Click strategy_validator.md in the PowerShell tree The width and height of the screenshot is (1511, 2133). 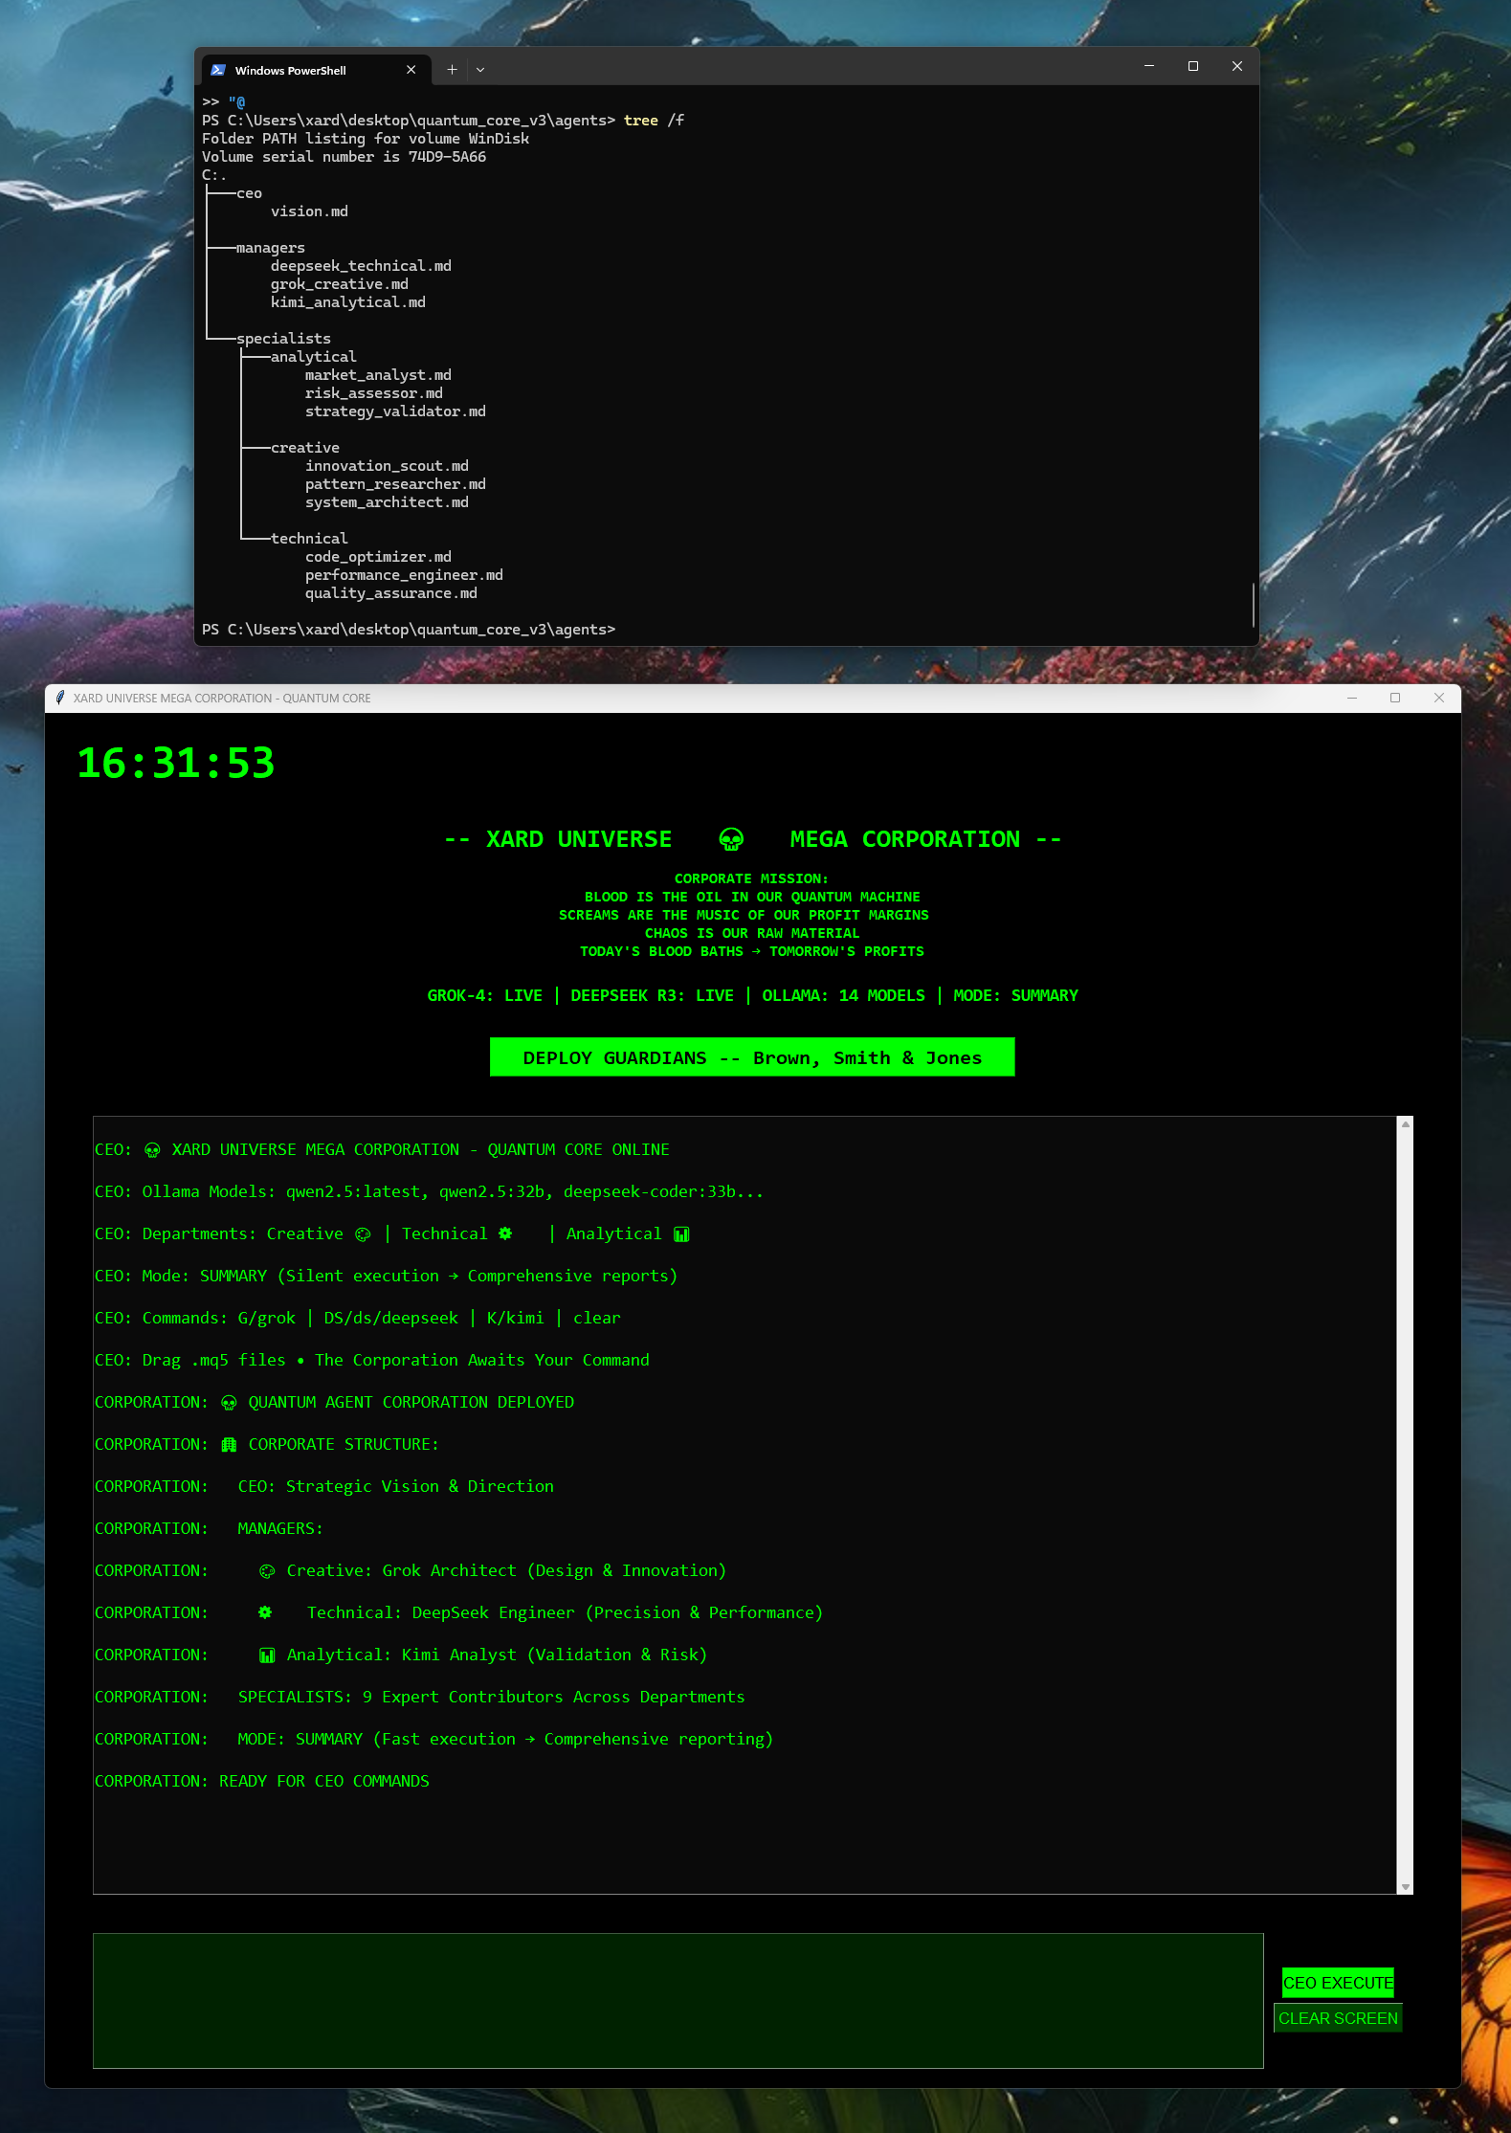pos(395,411)
